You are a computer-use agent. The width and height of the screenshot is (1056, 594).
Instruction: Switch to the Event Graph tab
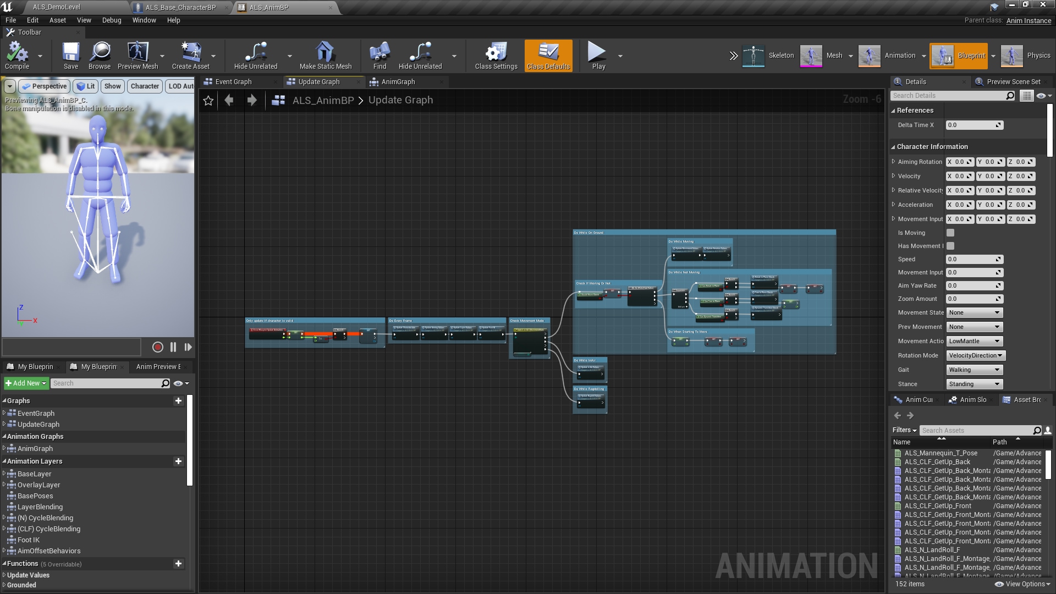coord(233,81)
